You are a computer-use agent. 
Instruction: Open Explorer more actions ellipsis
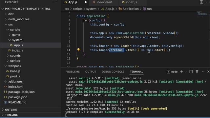[x=55, y=2]
